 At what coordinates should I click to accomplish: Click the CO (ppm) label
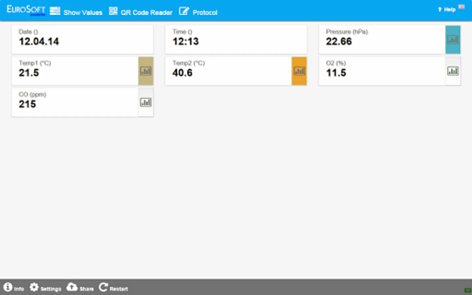[32, 94]
